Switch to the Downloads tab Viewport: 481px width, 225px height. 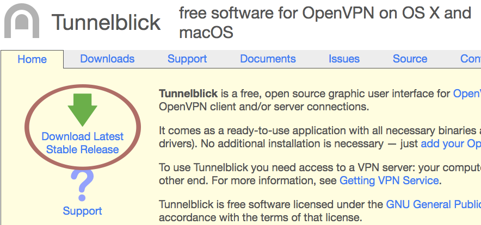pyautogui.click(x=107, y=59)
